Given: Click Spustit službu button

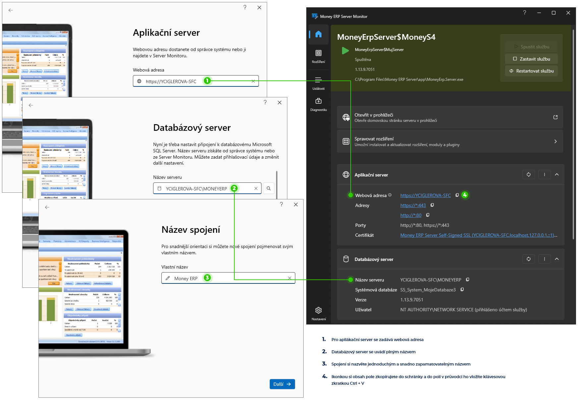Looking at the screenshot, I should (531, 47).
